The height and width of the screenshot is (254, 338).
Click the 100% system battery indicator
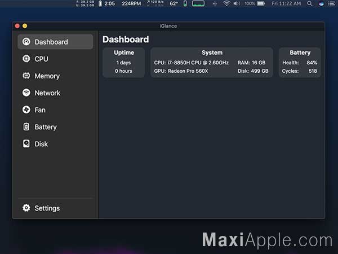point(255,3)
